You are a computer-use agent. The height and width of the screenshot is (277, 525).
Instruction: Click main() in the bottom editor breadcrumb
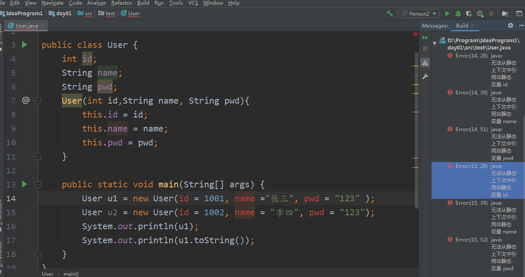pyautogui.click(x=71, y=274)
